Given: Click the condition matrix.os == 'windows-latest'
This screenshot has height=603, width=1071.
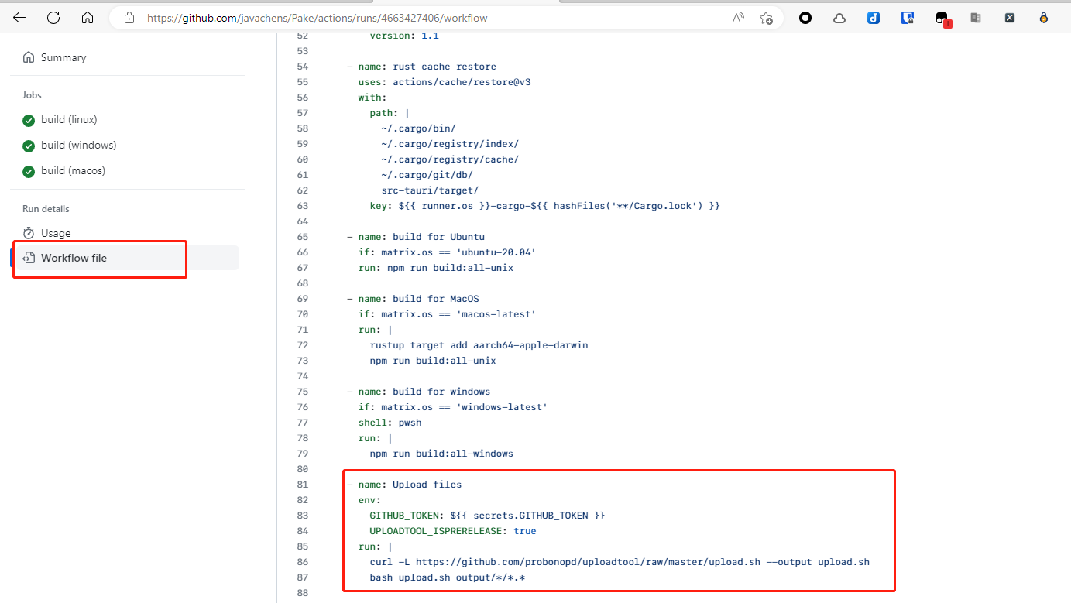Looking at the screenshot, I should point(464,407).
